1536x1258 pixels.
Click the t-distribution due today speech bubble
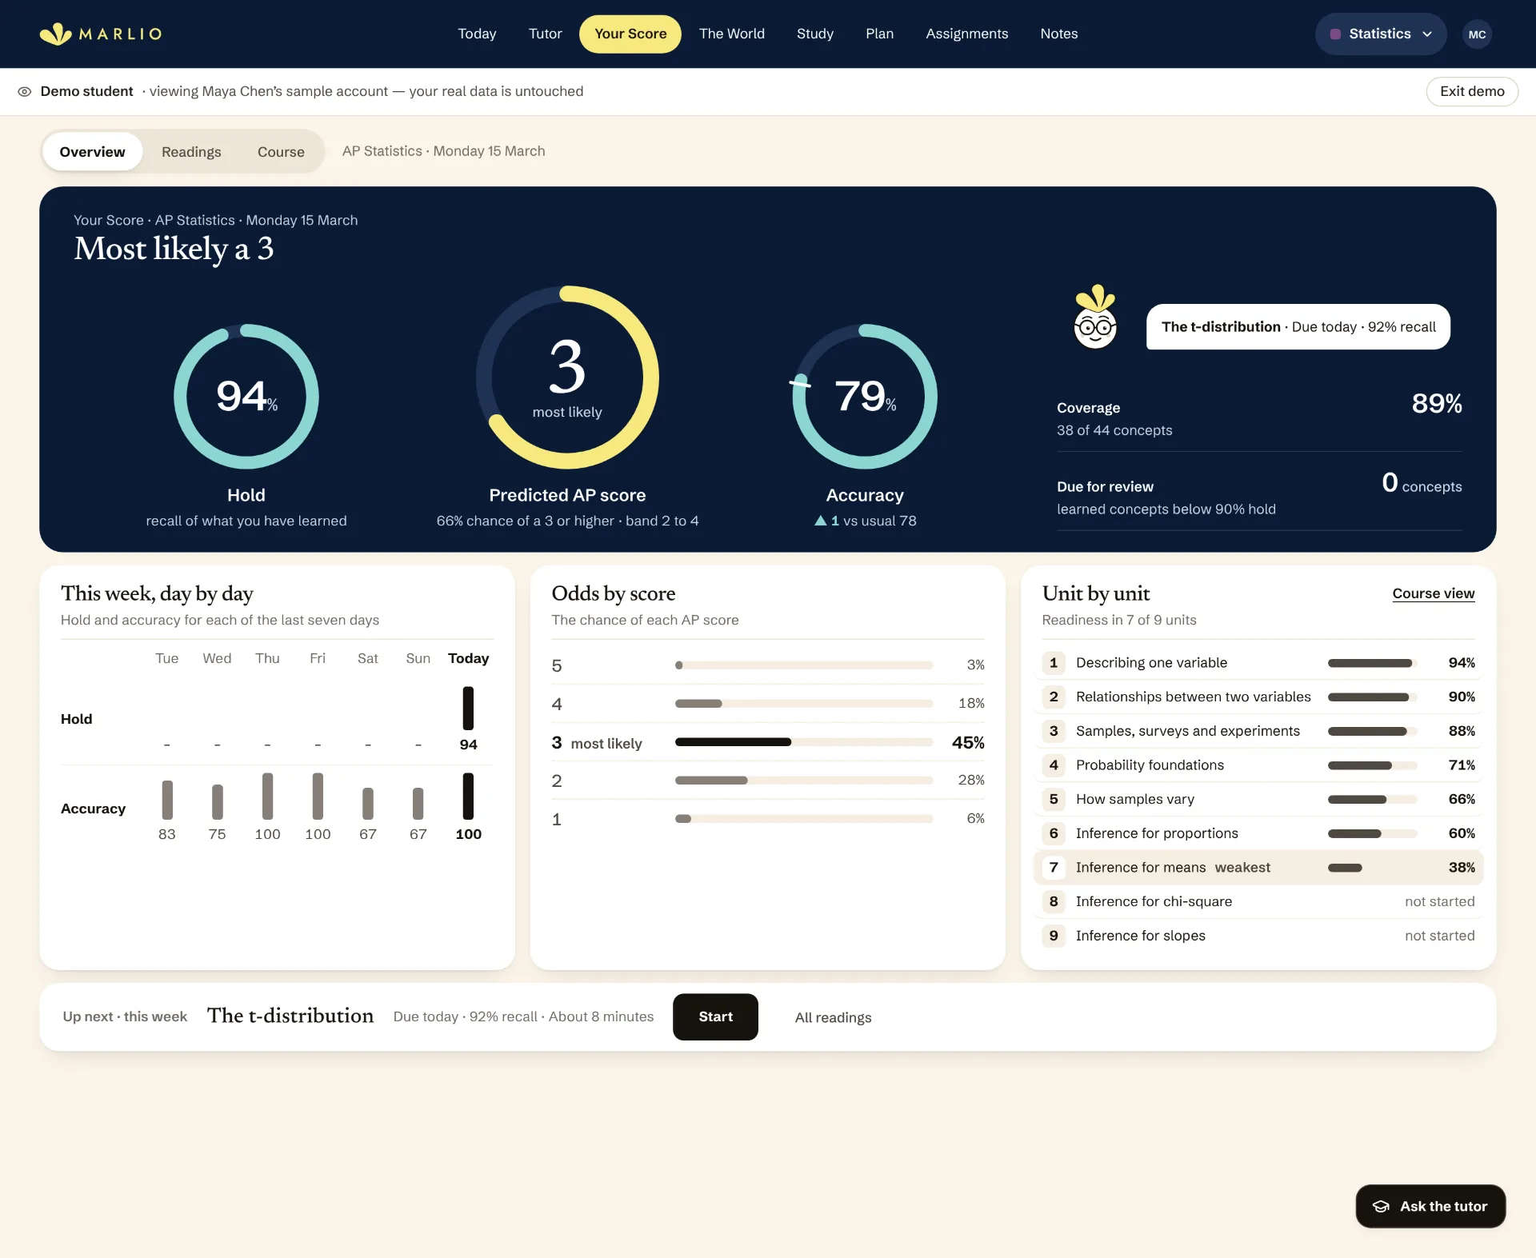click(x=1298, y=326)
